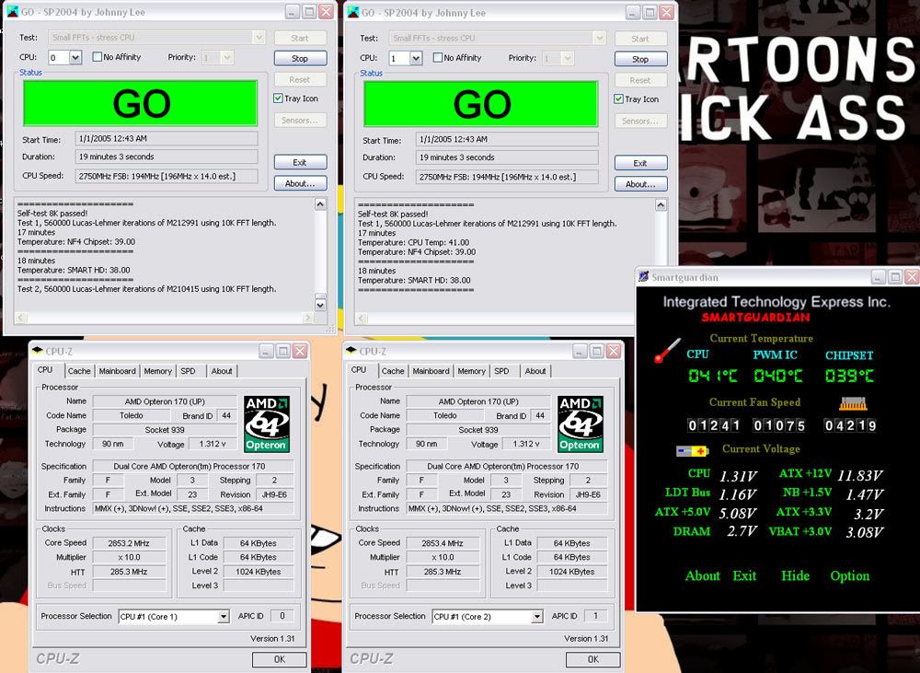Open Test dropdown in left SP2004 window

coord(259,37)
